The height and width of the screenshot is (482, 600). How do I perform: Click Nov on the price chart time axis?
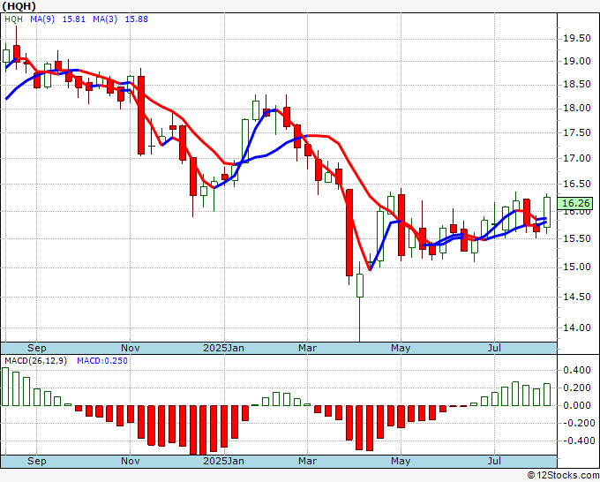130,348
